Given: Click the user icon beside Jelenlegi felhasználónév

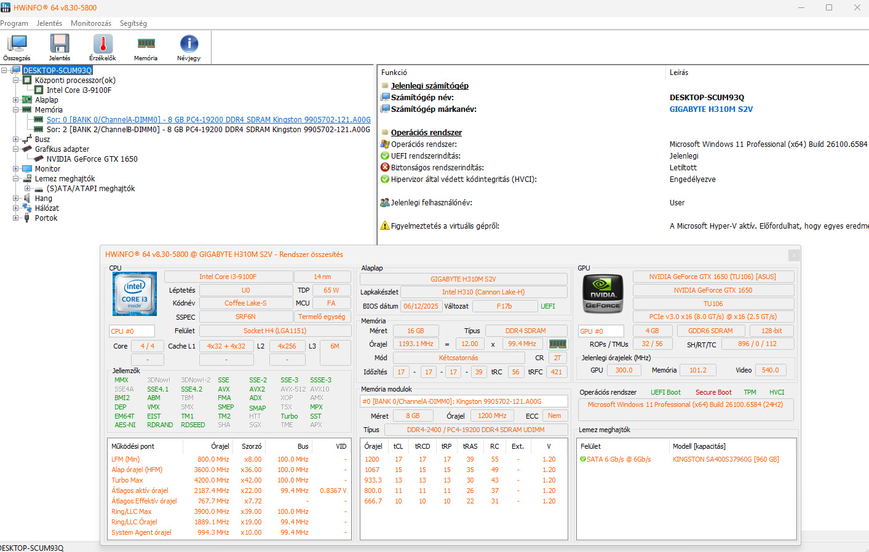Looking at the screenshot, I should tap(385, 202).
